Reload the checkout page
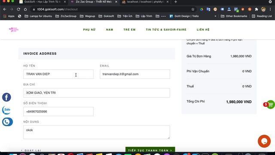 point(18,9)
